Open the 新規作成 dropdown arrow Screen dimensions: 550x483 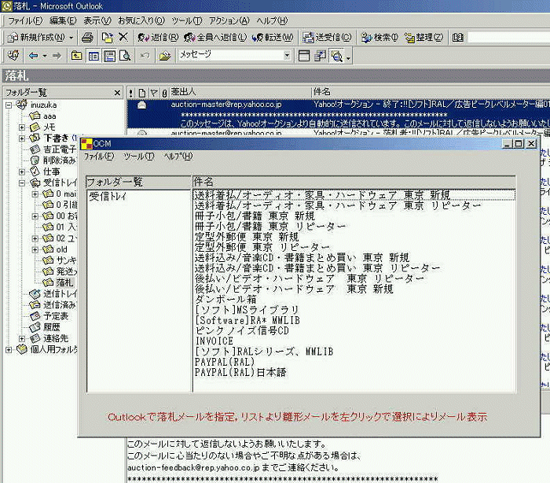(x=71, y=37)
